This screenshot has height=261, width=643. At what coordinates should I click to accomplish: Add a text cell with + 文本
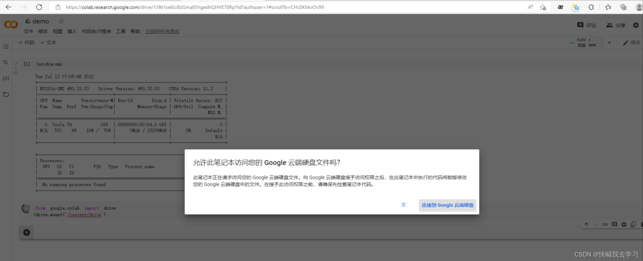point(48,42)
